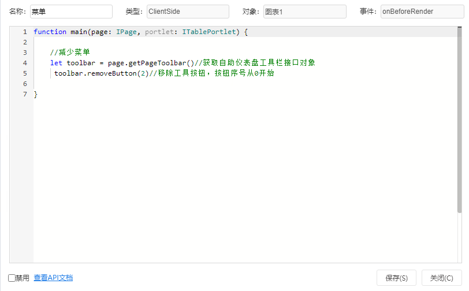Open the 查看API文档 link

[x=53, y=278]
